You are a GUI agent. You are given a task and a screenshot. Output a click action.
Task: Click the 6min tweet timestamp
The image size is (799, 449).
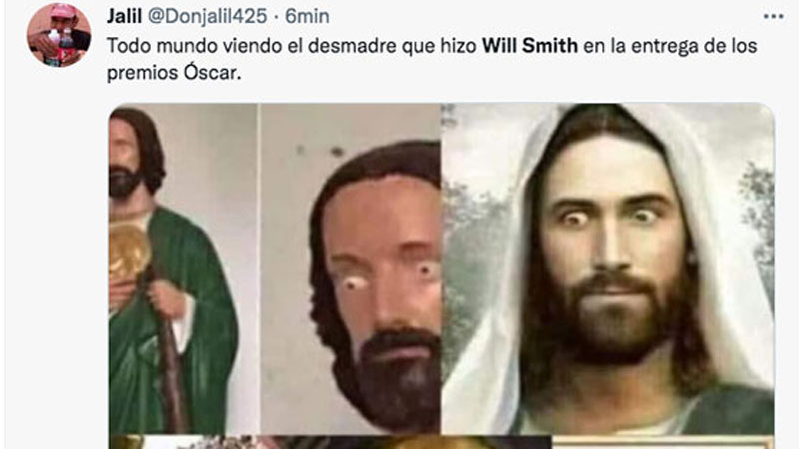click(308, 16)
